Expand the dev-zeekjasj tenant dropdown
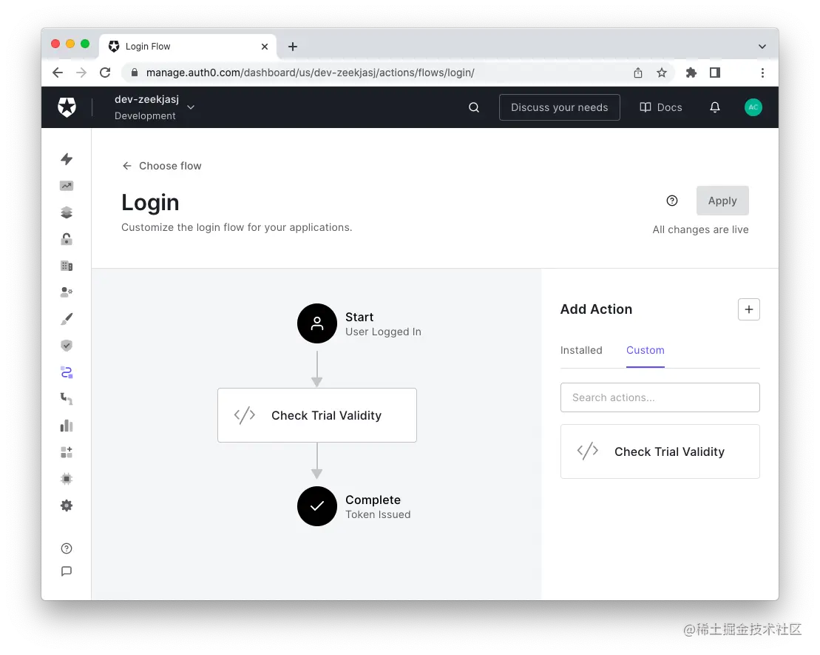The height and width of the screenshot is (655, 820). (x=190, y=107)
